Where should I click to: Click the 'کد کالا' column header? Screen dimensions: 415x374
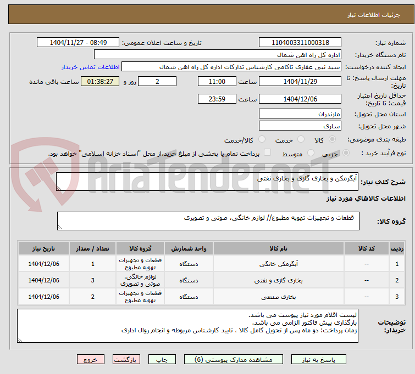(366, 248)
